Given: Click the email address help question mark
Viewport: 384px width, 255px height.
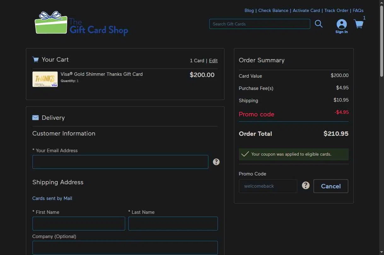Looking at the screenshot, I should click(x=216, y=162).
